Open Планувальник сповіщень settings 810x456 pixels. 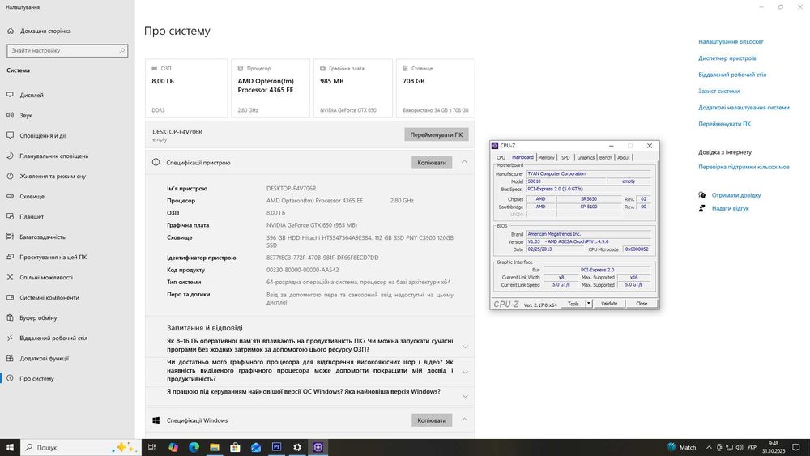coord(53,156)
